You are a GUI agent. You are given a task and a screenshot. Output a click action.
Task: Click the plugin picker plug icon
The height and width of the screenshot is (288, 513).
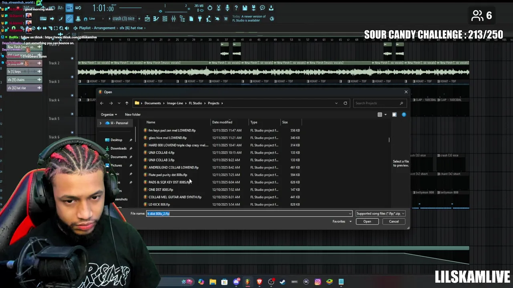[200, 19]
